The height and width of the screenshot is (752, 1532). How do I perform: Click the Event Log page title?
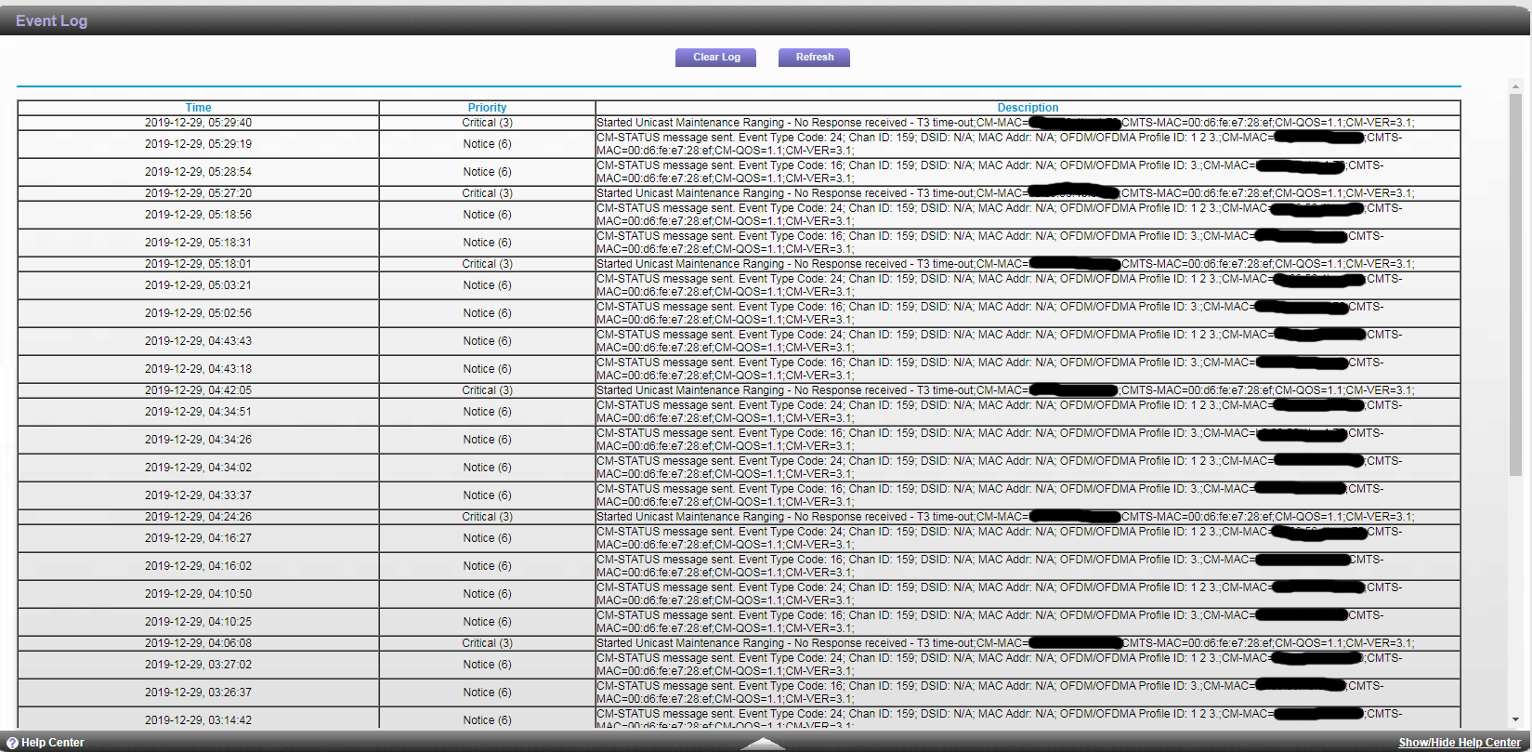pos(51,20)
